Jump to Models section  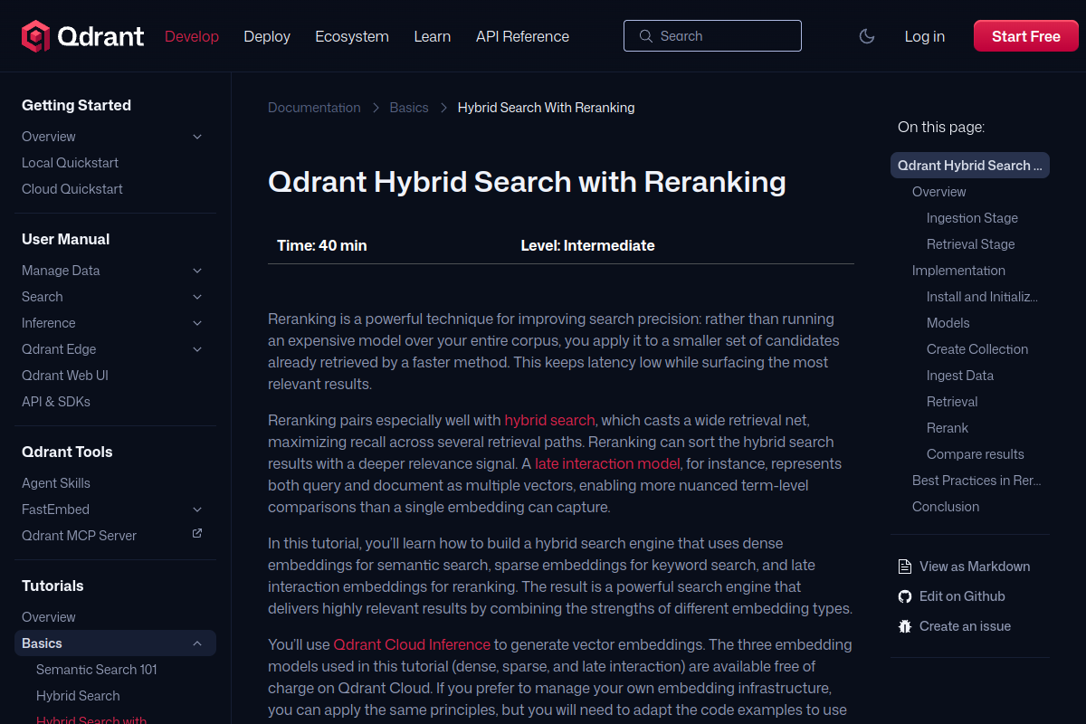948,323
